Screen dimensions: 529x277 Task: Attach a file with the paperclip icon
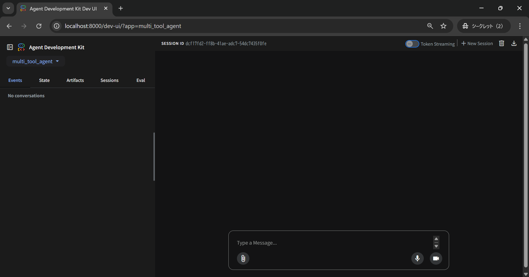pyautogui.click(x=243, y=258)
